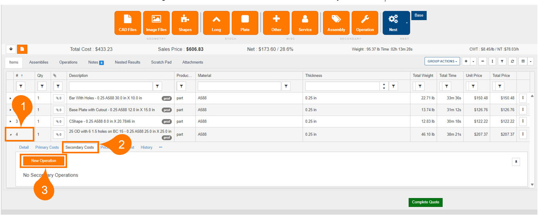Click the refresh icon in grid toolbar
The image size is (539, 215).
(x=512, y=61)
